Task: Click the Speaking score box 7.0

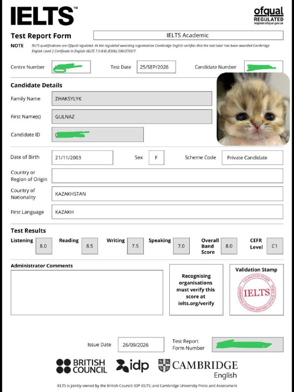Action: coord(181,246)
